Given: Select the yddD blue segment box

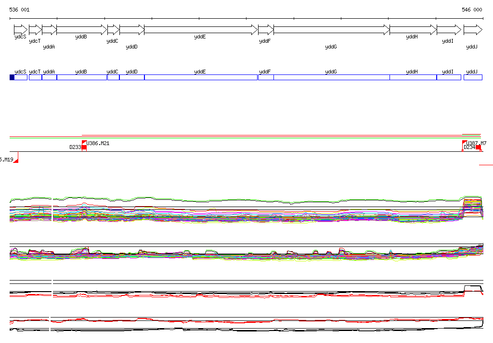Looking at the screenshot, I should (132, 77).
